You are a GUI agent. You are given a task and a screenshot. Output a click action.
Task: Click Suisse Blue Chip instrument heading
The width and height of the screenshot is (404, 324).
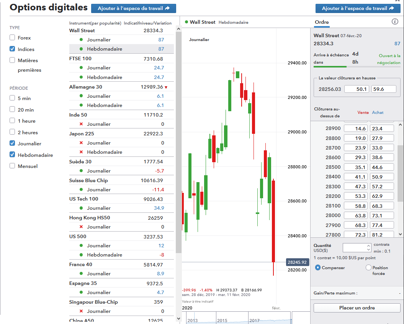pos(88,181)
